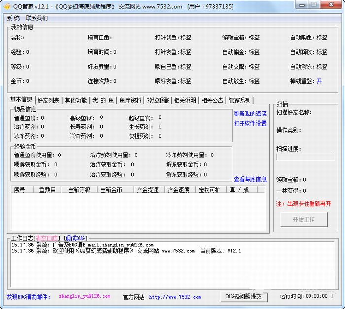Screen dimensions: 345x309
Task: Switch to the 相关公告 tab
Action: 212,101
